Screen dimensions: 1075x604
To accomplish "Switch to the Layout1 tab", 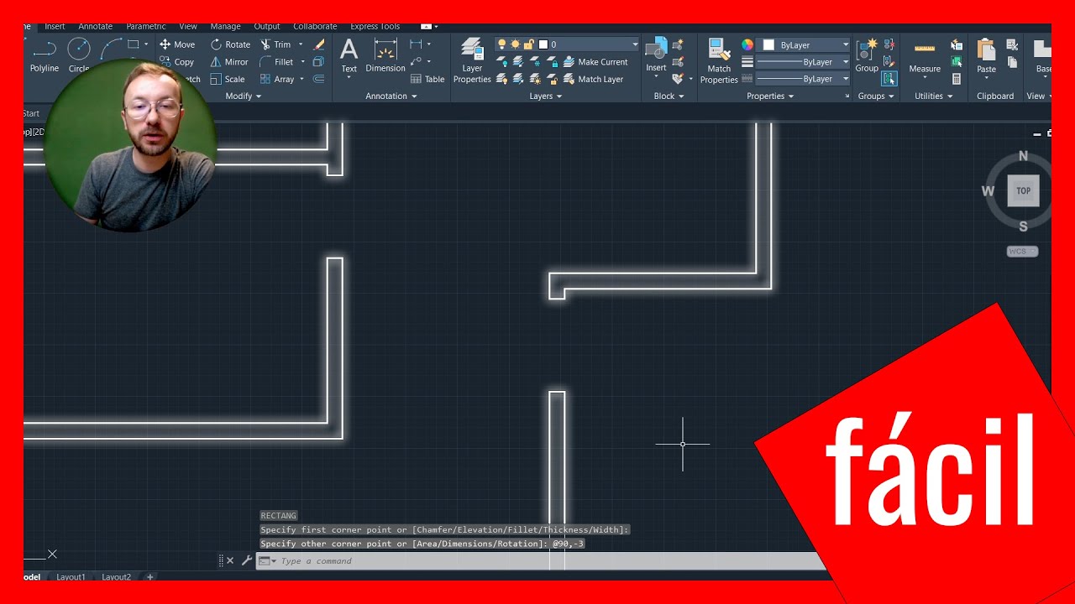I will click(x=71, y=577).
